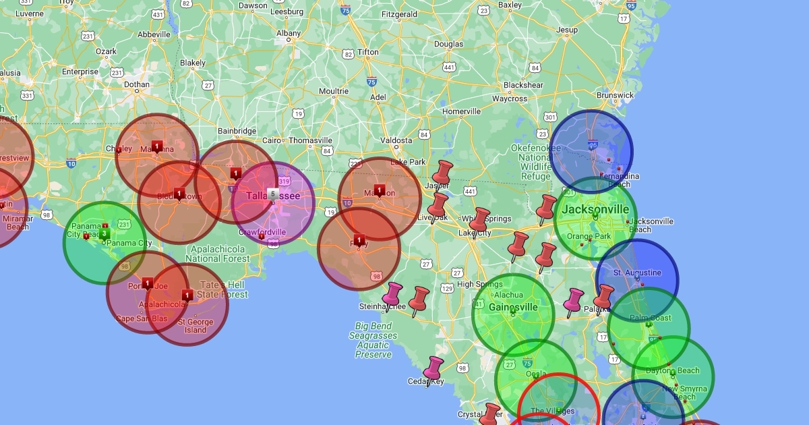
Task: Click the Okefenokee National Wildlife Refuge label
Action: click(x=535, y=162)
